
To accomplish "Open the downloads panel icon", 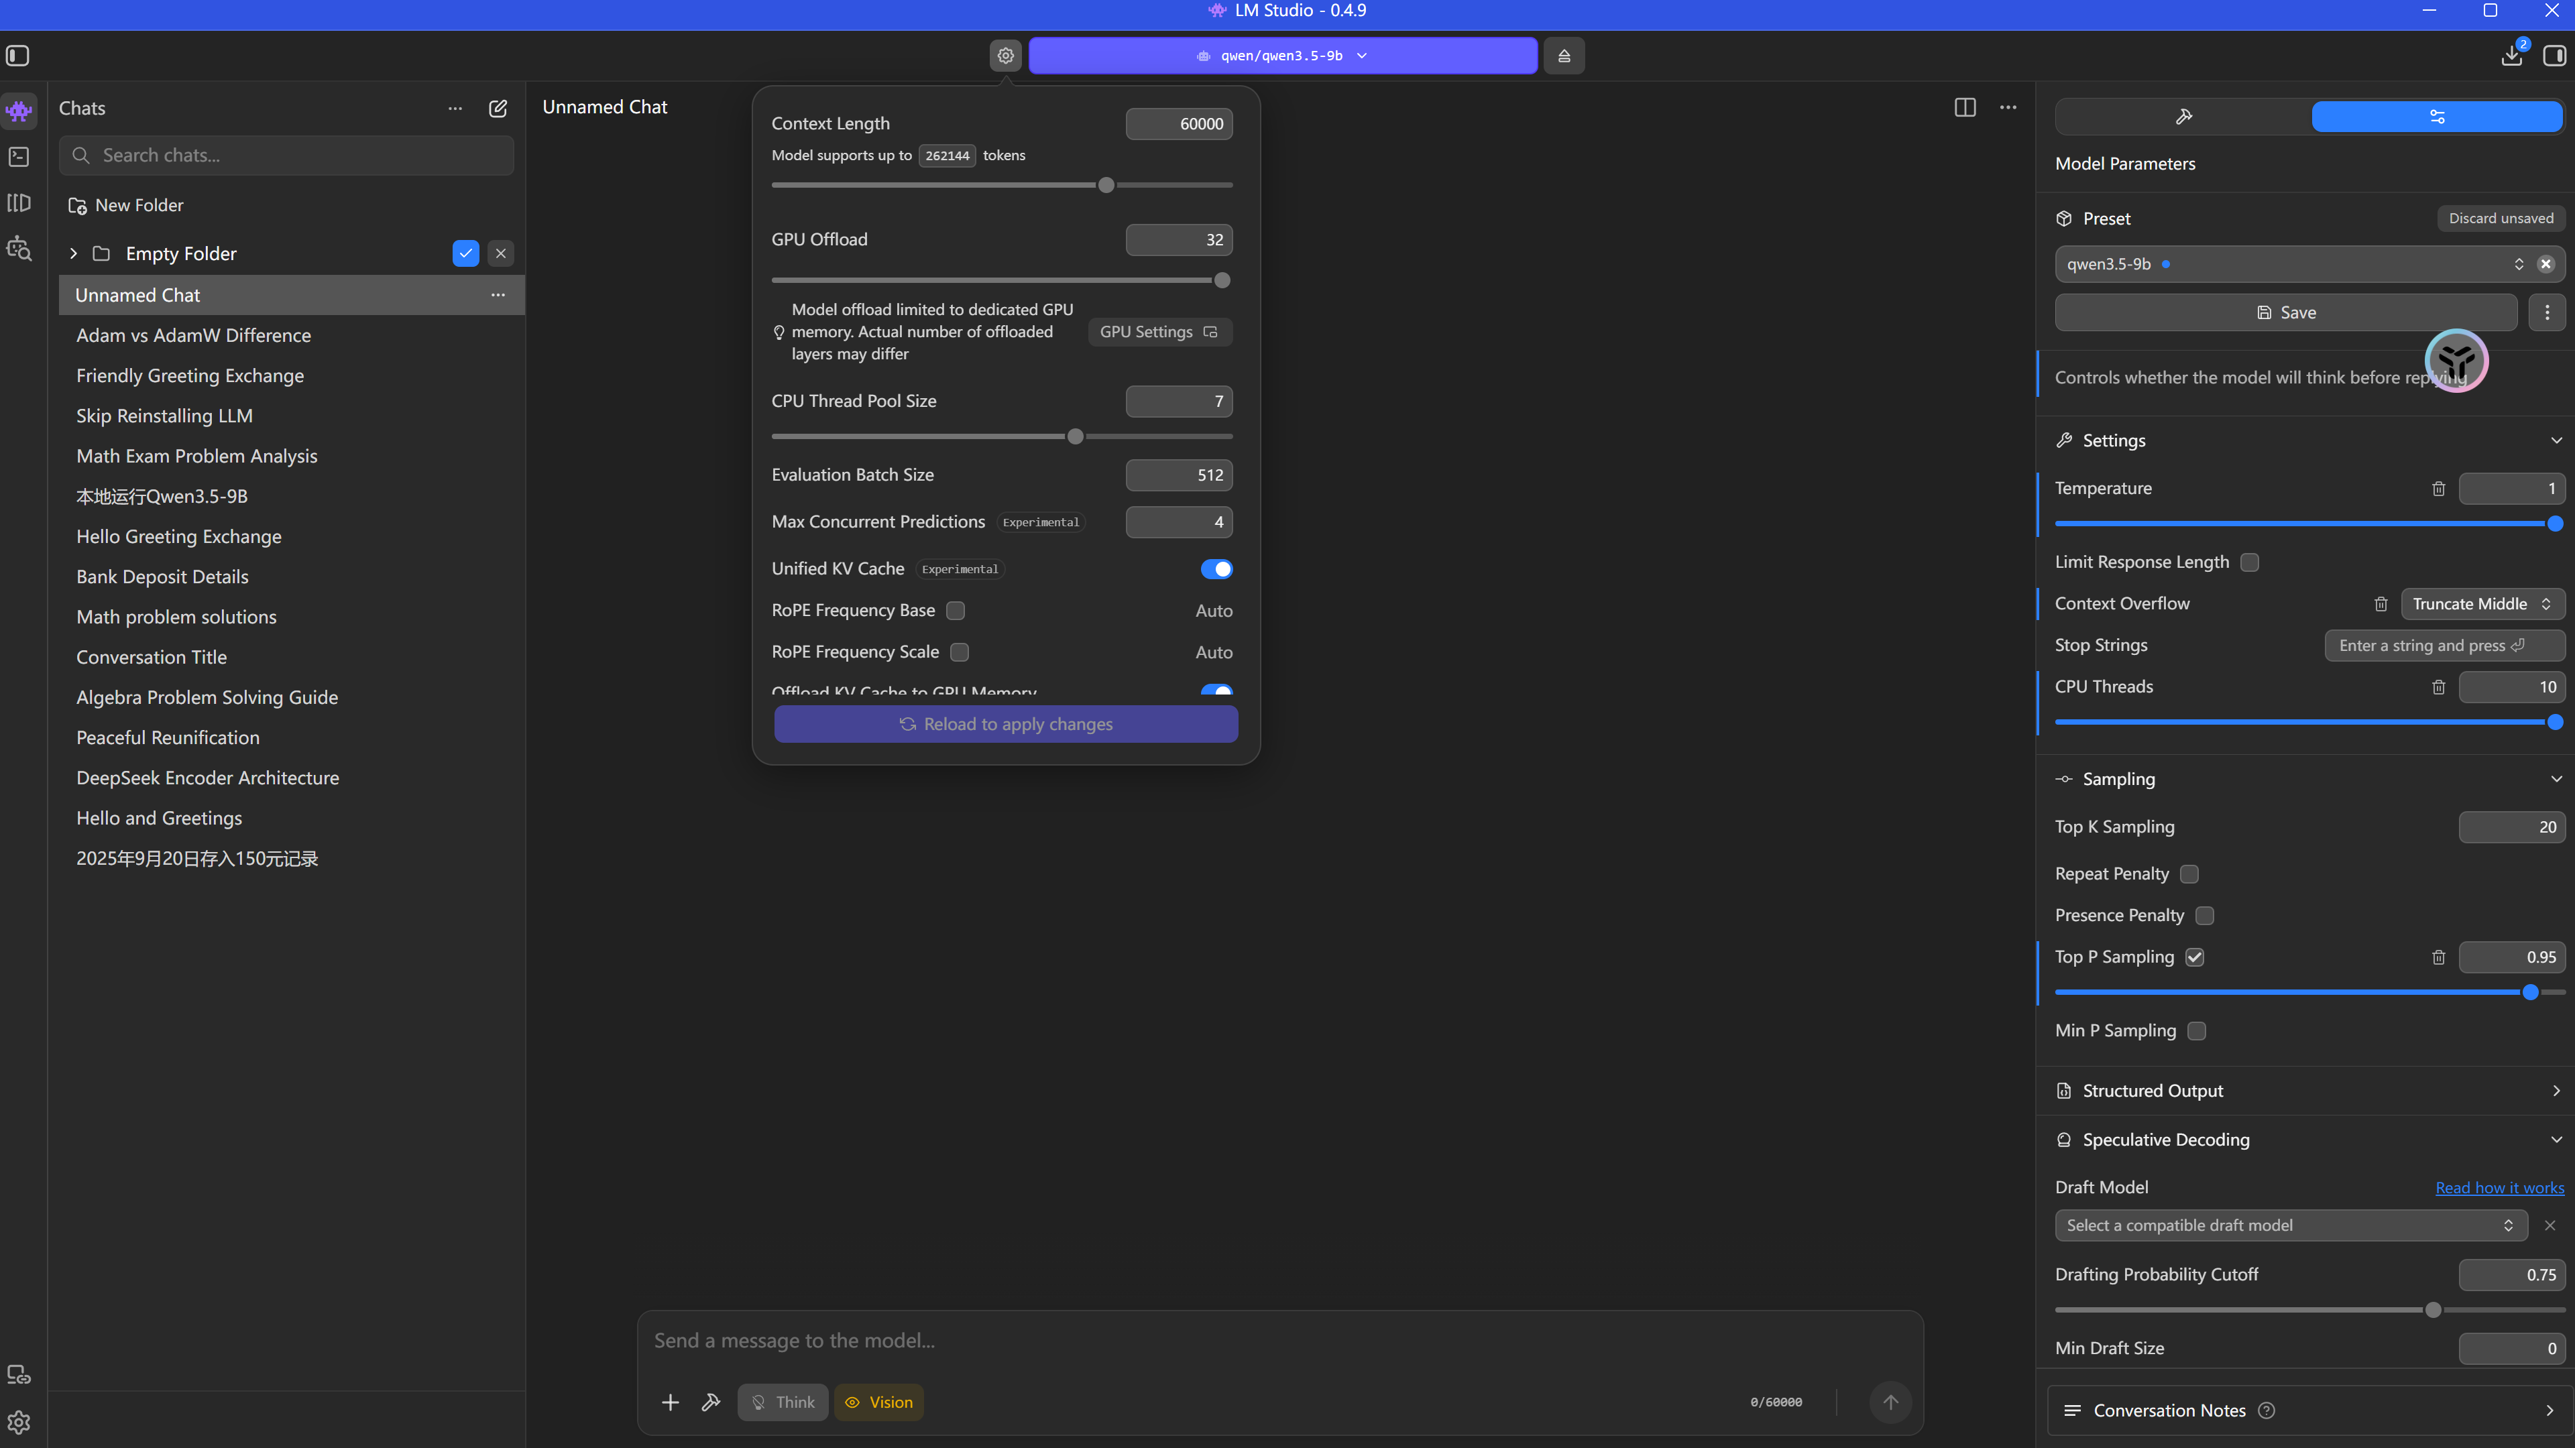I will [2512, 56].
